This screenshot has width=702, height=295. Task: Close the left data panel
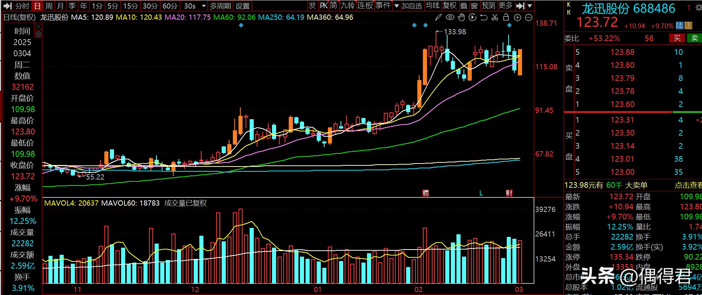point(38,26)
